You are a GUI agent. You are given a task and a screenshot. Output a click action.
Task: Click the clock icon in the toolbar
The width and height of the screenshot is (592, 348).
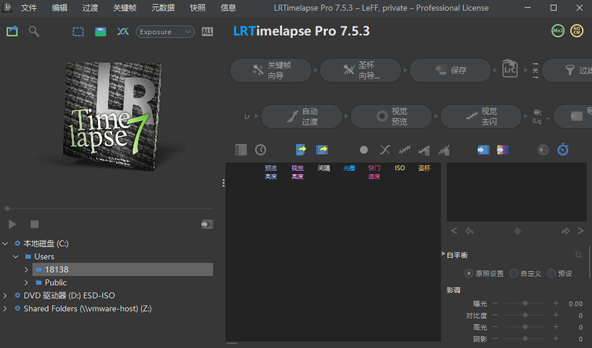pos(260,150)
